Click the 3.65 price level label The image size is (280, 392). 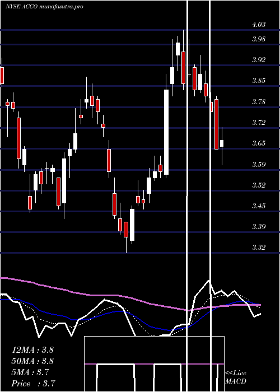point(259,143)
